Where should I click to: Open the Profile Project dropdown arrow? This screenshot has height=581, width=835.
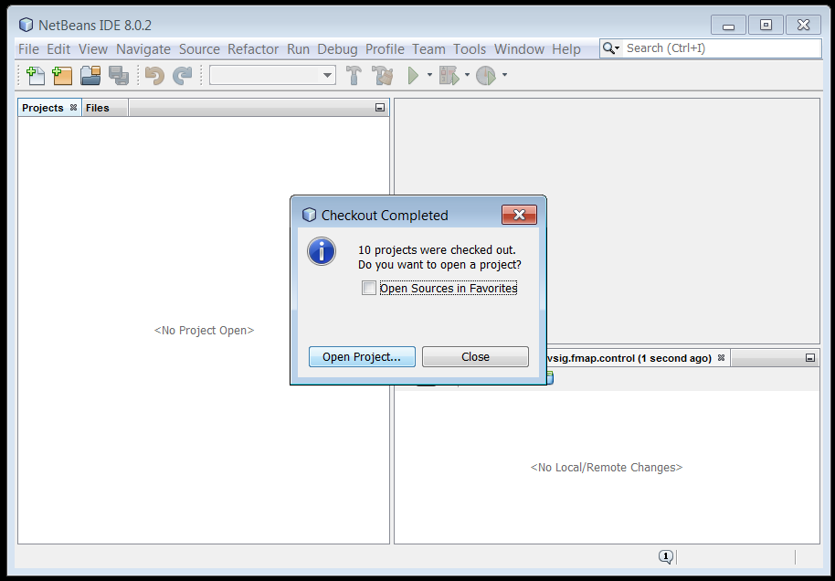pos(504,76)
